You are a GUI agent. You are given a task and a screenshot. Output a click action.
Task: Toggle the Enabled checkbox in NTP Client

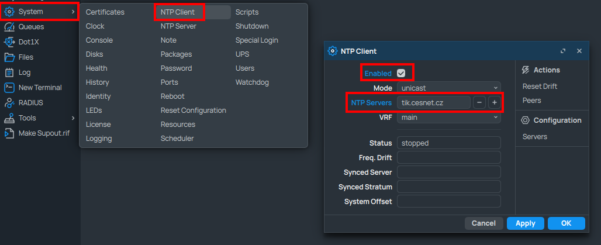point(401,73)
